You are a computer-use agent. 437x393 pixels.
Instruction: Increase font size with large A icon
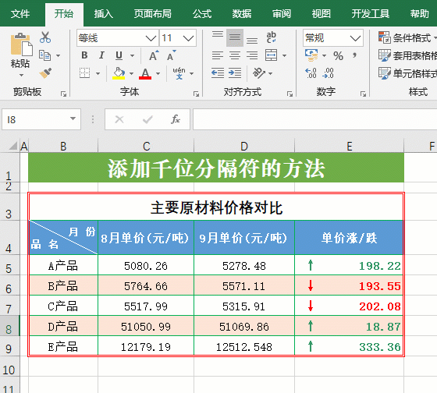click(154, 55)
